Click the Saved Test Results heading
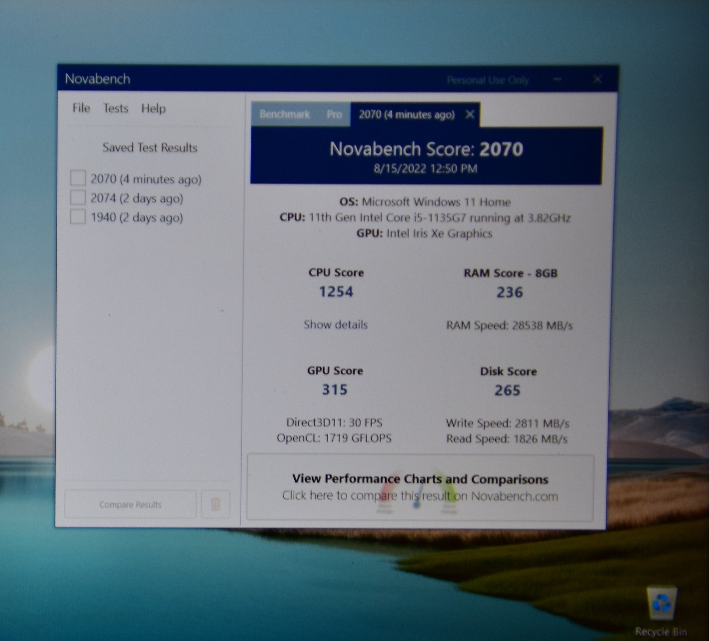This screenshot has height=641, width=709. pos(150,147)
